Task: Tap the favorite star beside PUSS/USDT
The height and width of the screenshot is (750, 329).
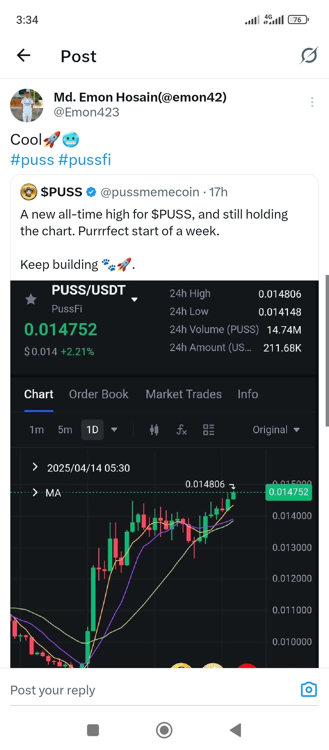Action: coord(31,299)
